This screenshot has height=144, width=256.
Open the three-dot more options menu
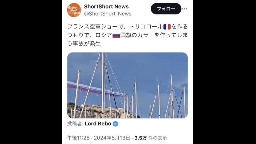[185, 9]
